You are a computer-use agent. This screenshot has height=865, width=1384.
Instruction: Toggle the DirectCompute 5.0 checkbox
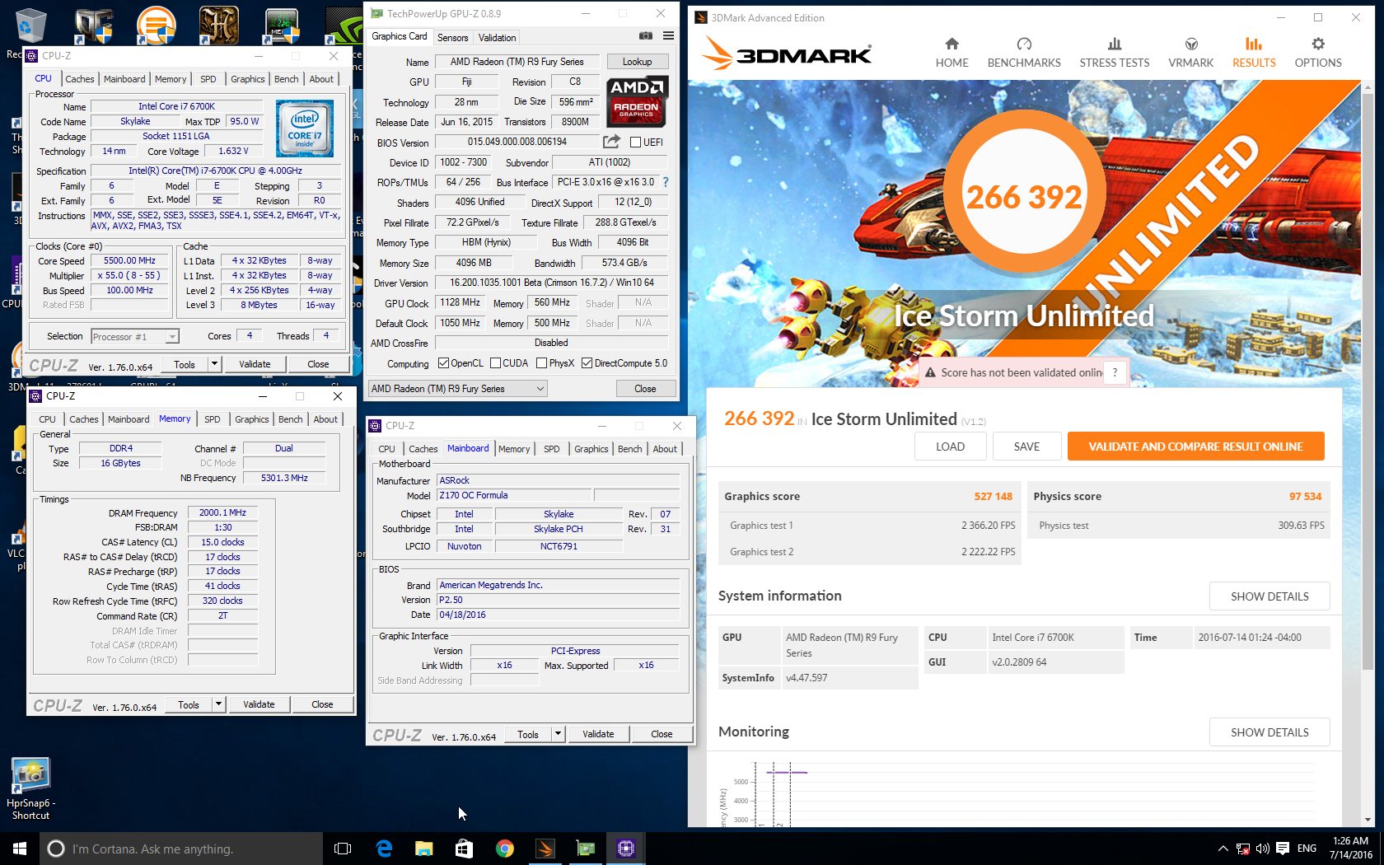click(x=587, y=363)
